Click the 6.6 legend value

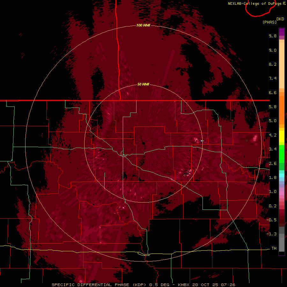[x=273, y=93]
